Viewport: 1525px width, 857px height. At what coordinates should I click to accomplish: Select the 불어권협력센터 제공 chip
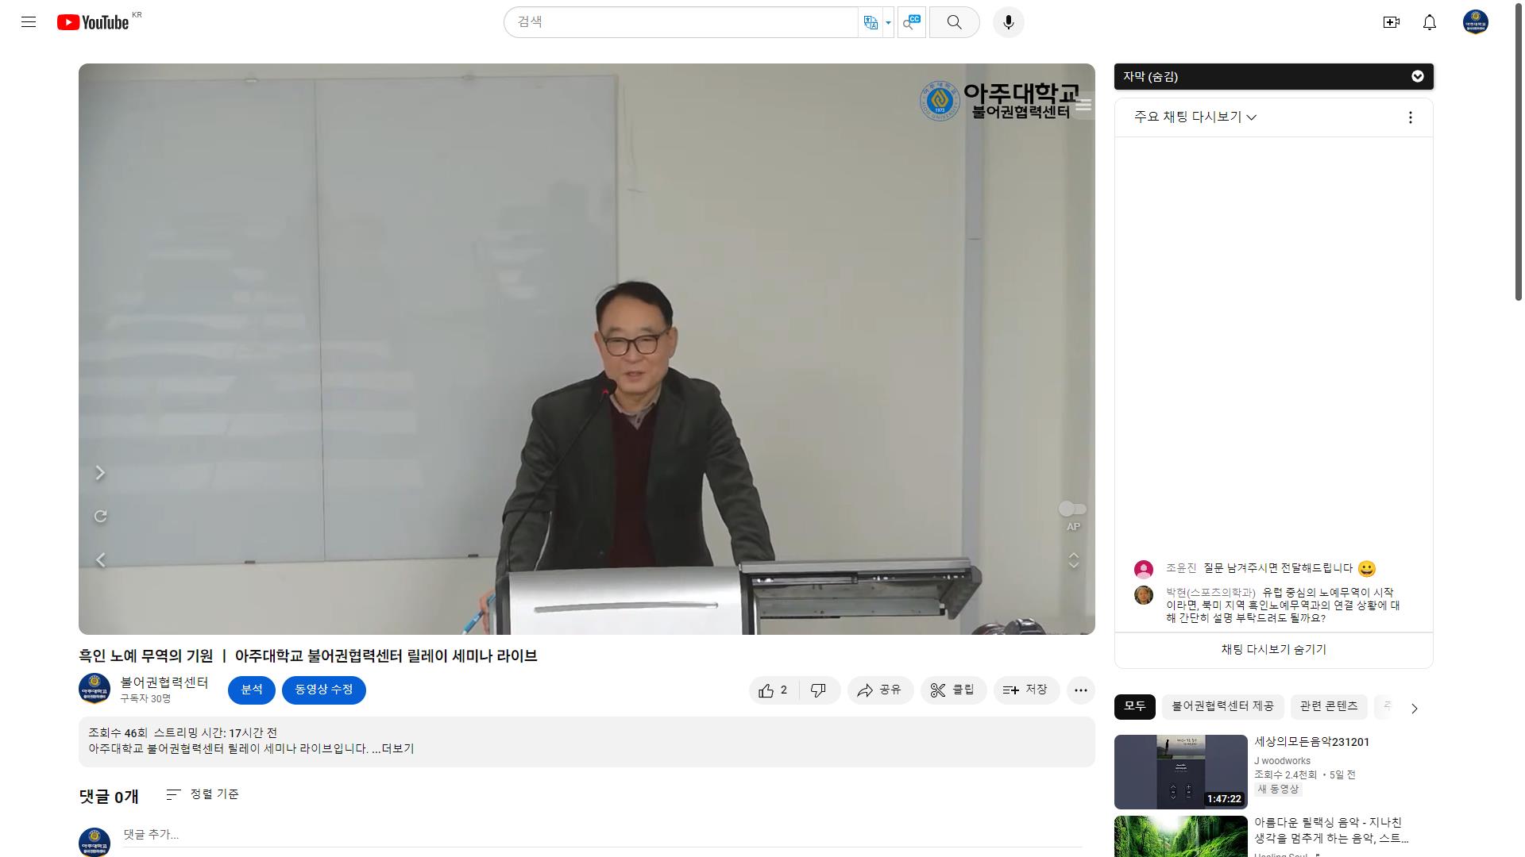coord(1222,706)
